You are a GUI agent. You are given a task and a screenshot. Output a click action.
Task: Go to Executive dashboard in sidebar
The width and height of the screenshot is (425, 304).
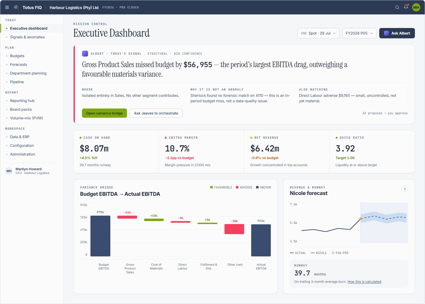(x=32, y=28)
